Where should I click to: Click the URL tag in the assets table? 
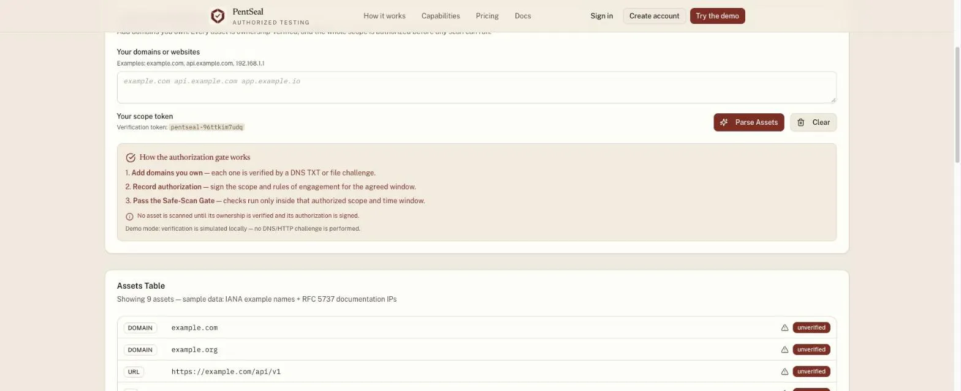click(x=134, y=372)
